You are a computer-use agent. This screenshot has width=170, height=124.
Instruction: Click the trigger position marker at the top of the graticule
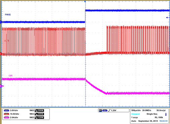pyautogui.click(x=85, y=1)
